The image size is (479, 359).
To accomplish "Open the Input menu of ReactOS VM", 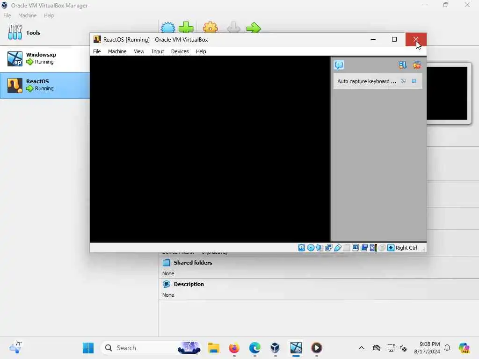I will point(158,51).
